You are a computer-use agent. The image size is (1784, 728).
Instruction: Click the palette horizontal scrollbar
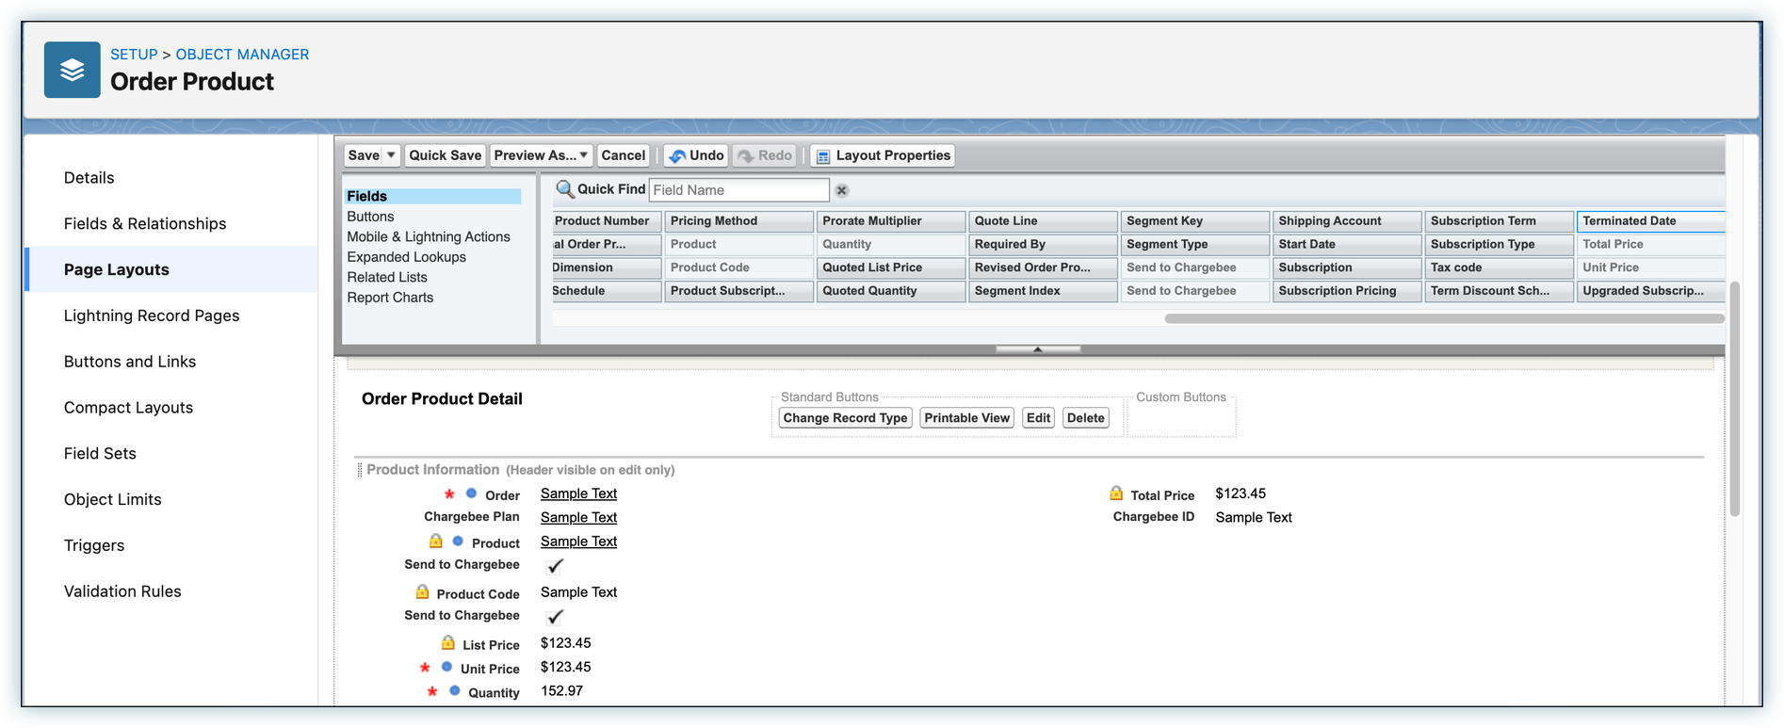coord(1443,318)
